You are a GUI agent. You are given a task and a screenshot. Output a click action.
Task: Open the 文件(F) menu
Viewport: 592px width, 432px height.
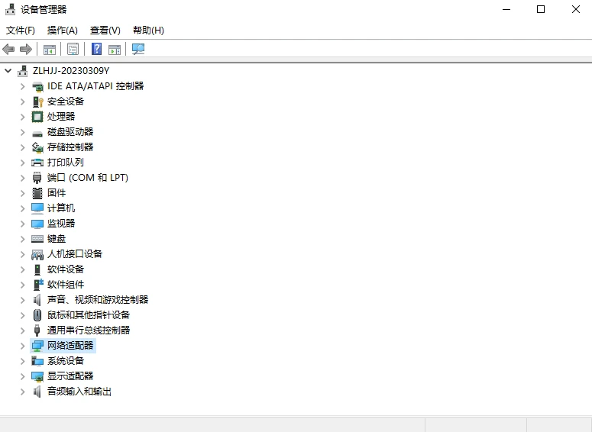tap(21, 31)
